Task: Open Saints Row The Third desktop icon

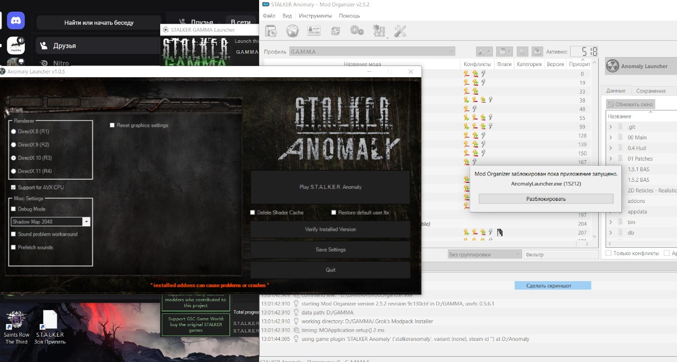Action: click(x=16, y=328)
